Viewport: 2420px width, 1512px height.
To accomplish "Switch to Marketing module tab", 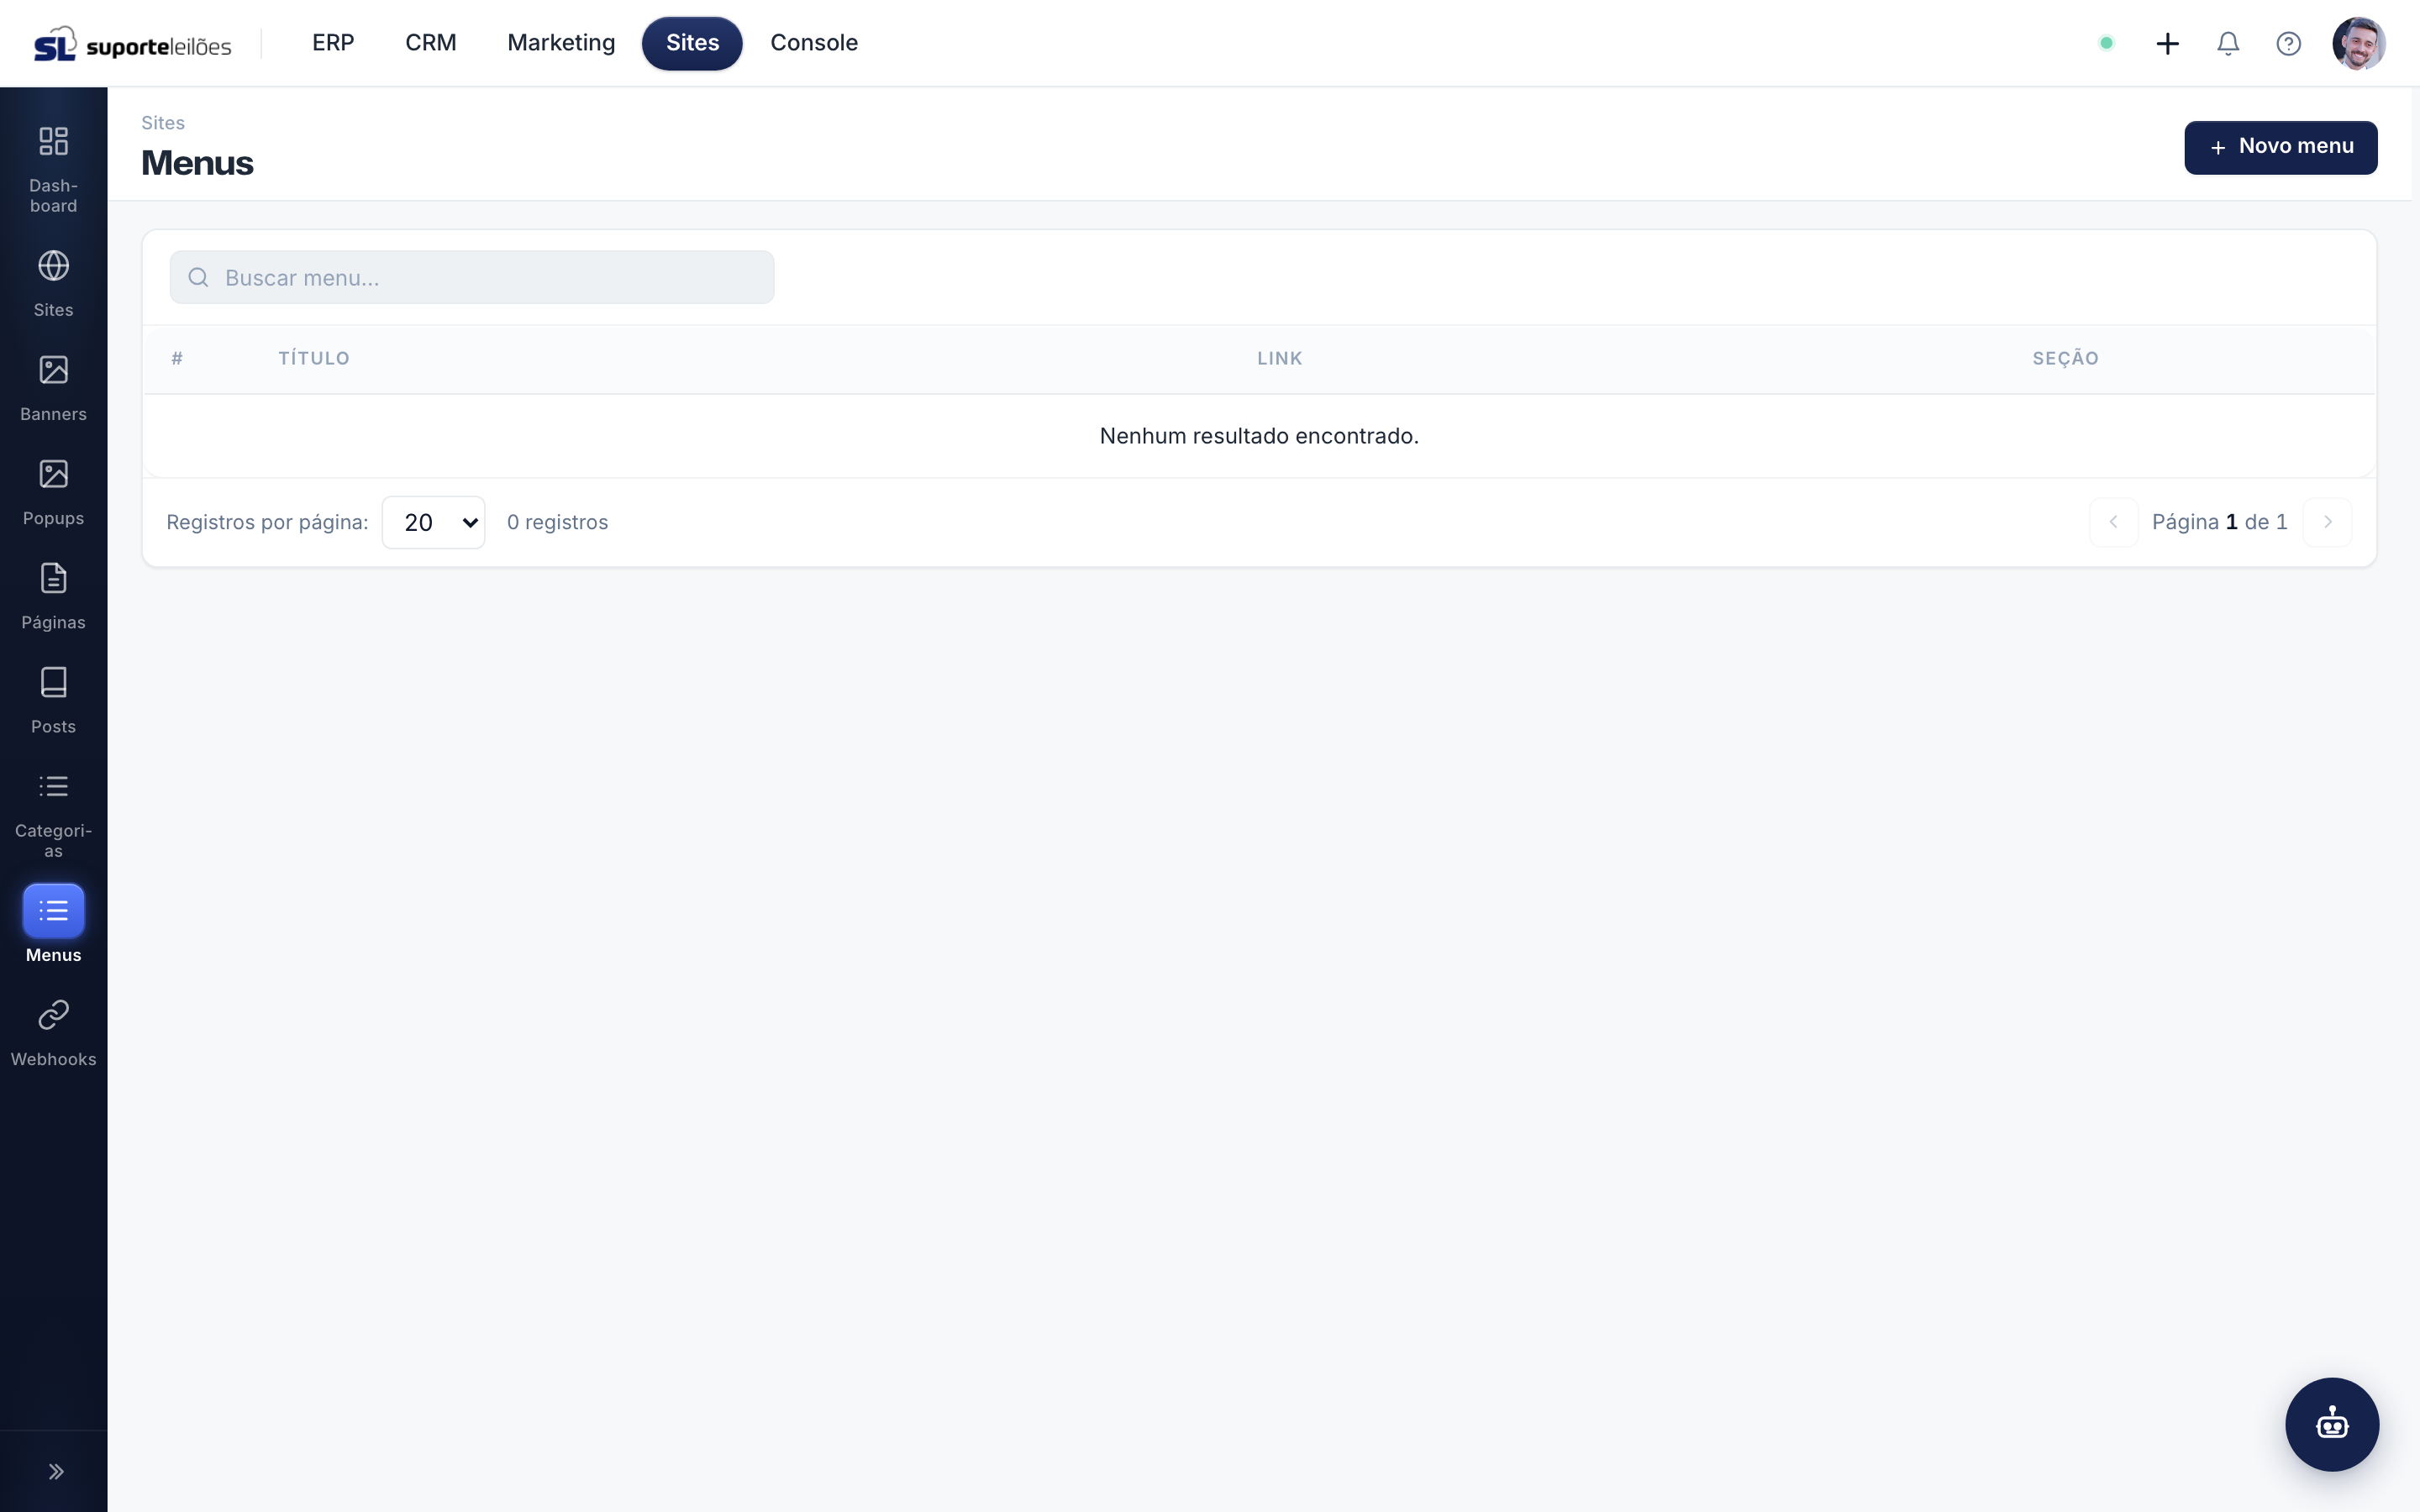I will [561, 43].
